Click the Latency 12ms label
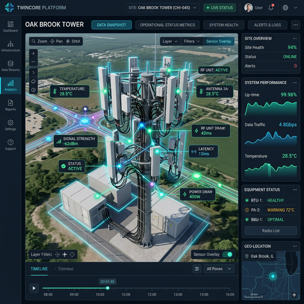 click(x=203, y=152)
